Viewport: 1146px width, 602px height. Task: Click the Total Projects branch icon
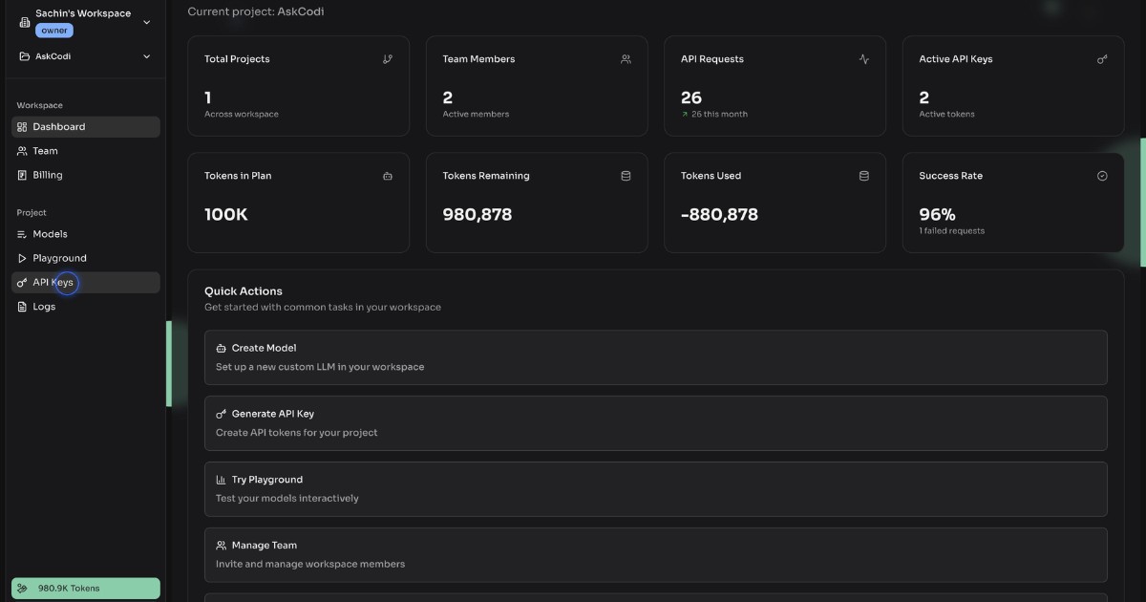[388, 59]
